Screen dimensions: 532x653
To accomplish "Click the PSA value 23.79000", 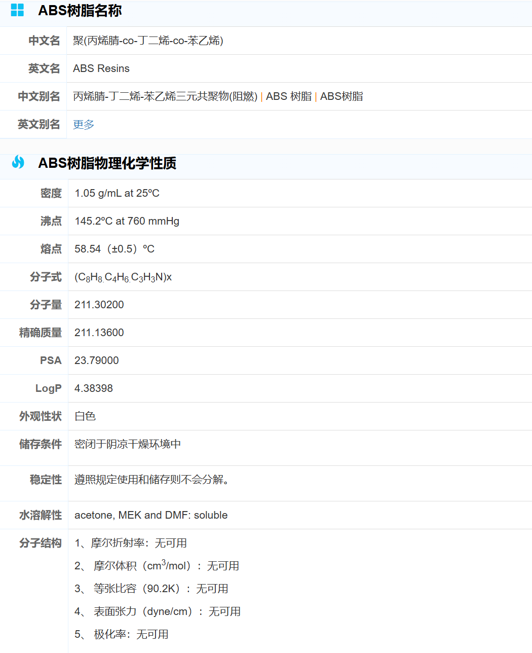I will click(97, 360).
